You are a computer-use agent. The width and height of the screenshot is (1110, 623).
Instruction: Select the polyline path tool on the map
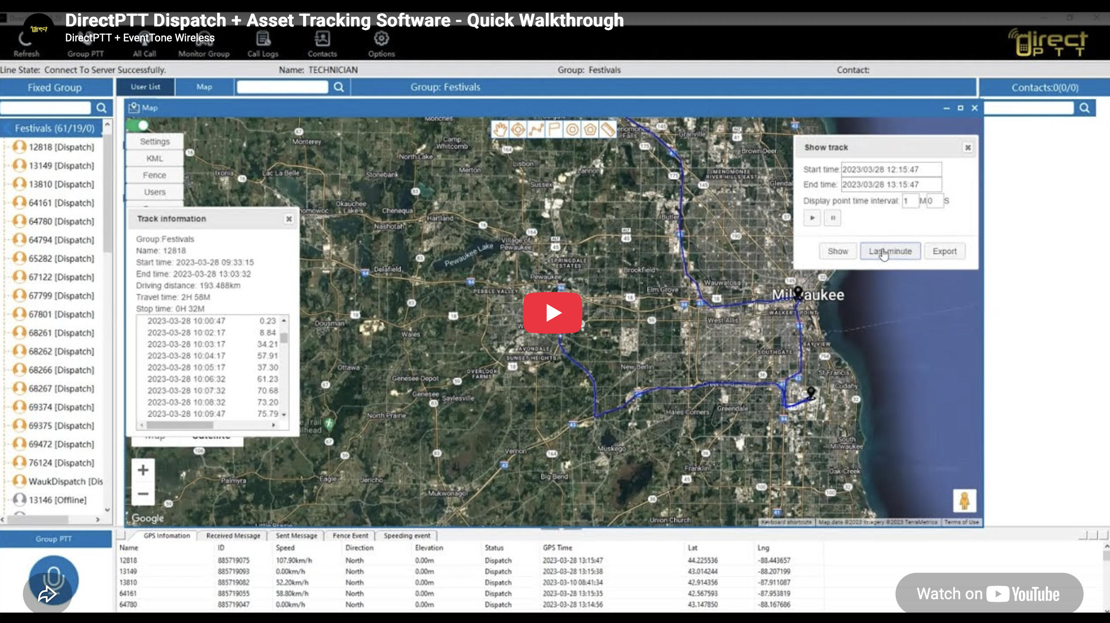[x=536, y=130]
